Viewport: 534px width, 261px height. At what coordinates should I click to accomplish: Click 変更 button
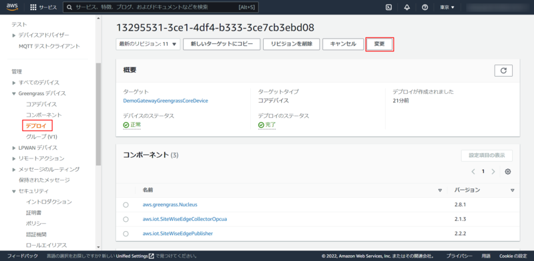click(379, 44)
